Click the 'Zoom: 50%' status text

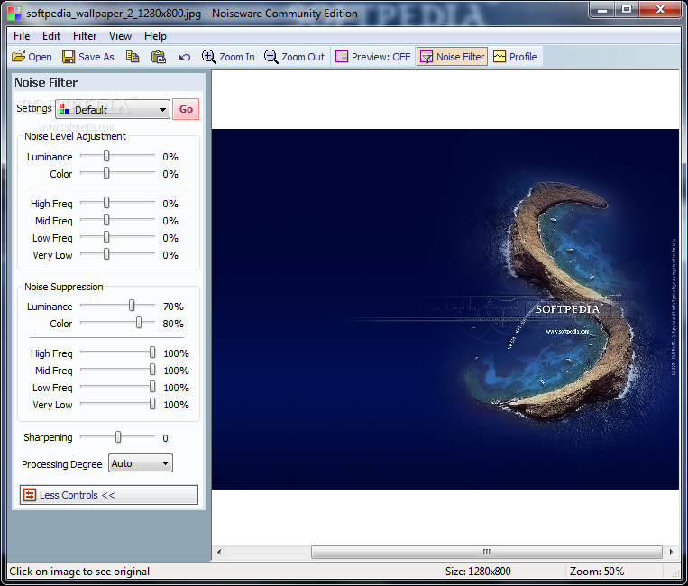[597, 571]
